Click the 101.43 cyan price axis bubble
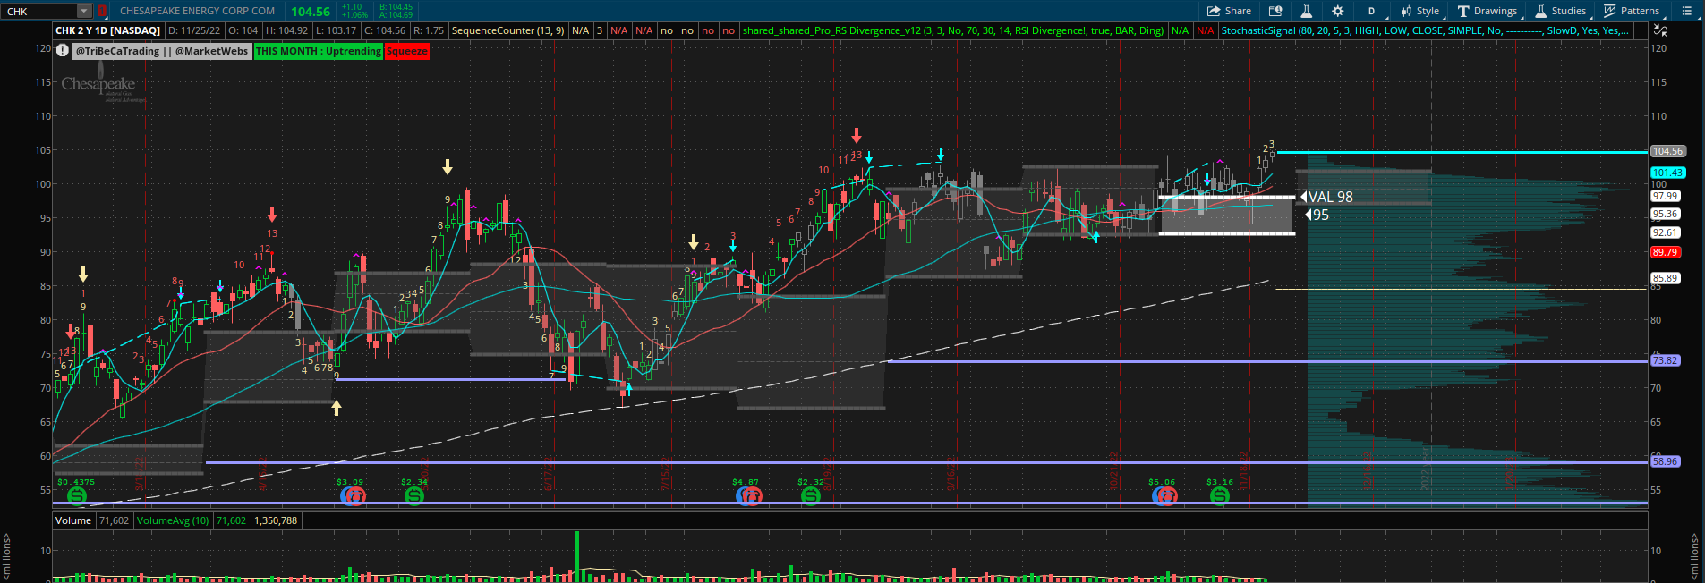This screenshot has height=583, width=1705. click(1667, 173)
